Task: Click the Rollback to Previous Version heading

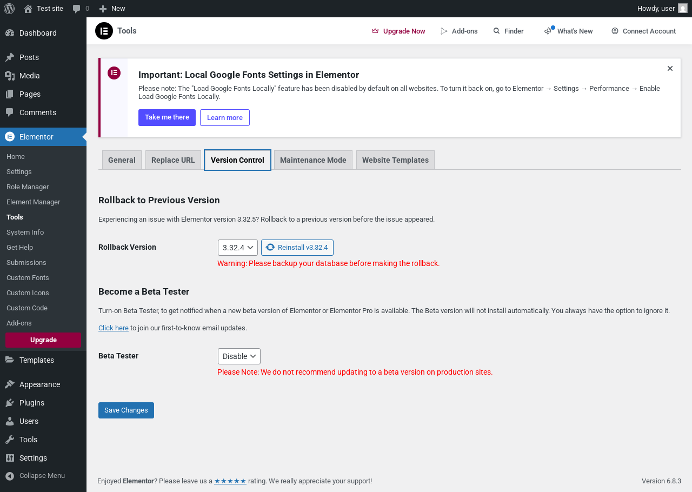Action: [159, 201]
